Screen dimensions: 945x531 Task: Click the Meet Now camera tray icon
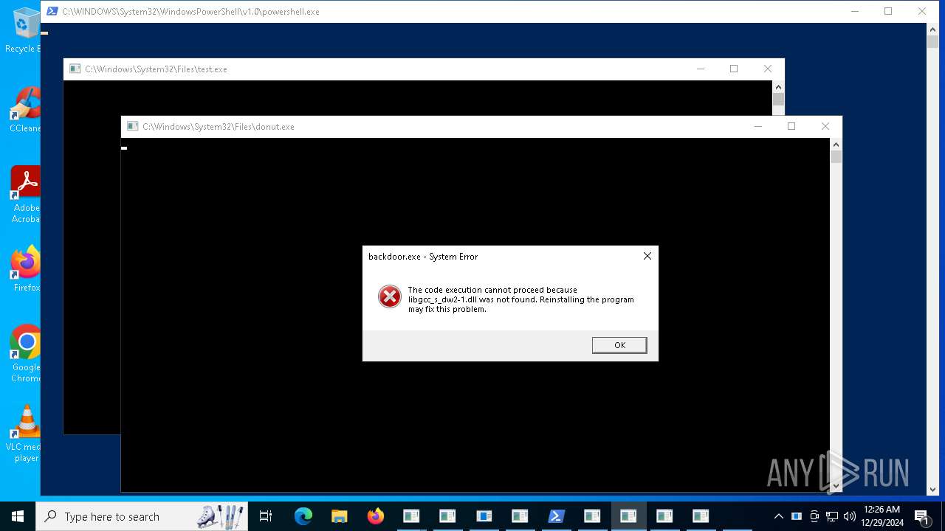(x=814, y=516)
